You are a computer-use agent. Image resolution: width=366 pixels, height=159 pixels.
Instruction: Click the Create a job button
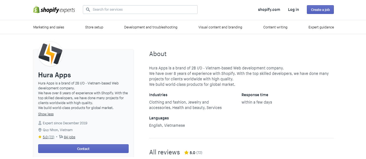[320, 10]
